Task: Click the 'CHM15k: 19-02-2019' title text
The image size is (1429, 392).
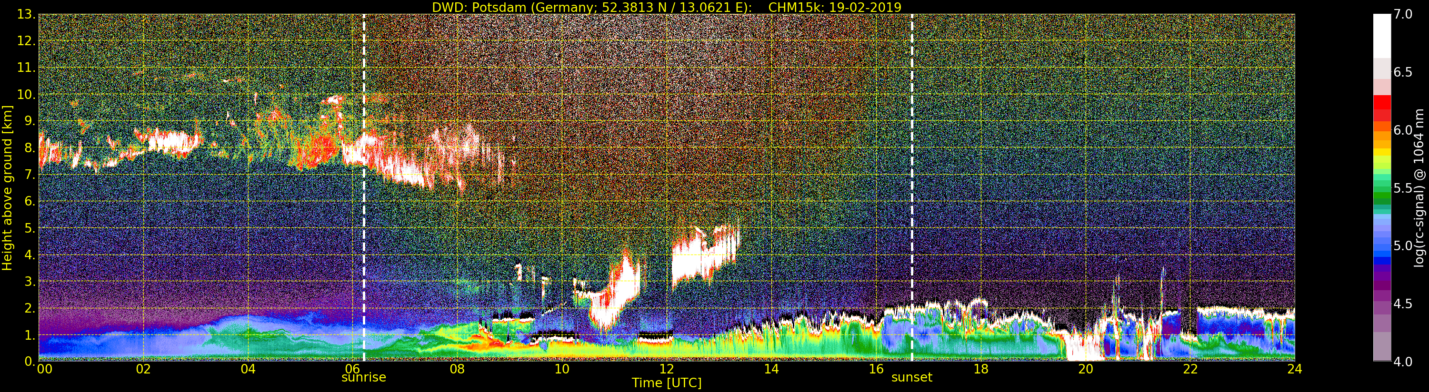Action: [835, 7]
